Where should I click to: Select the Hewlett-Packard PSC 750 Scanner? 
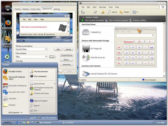pos(100,74)
